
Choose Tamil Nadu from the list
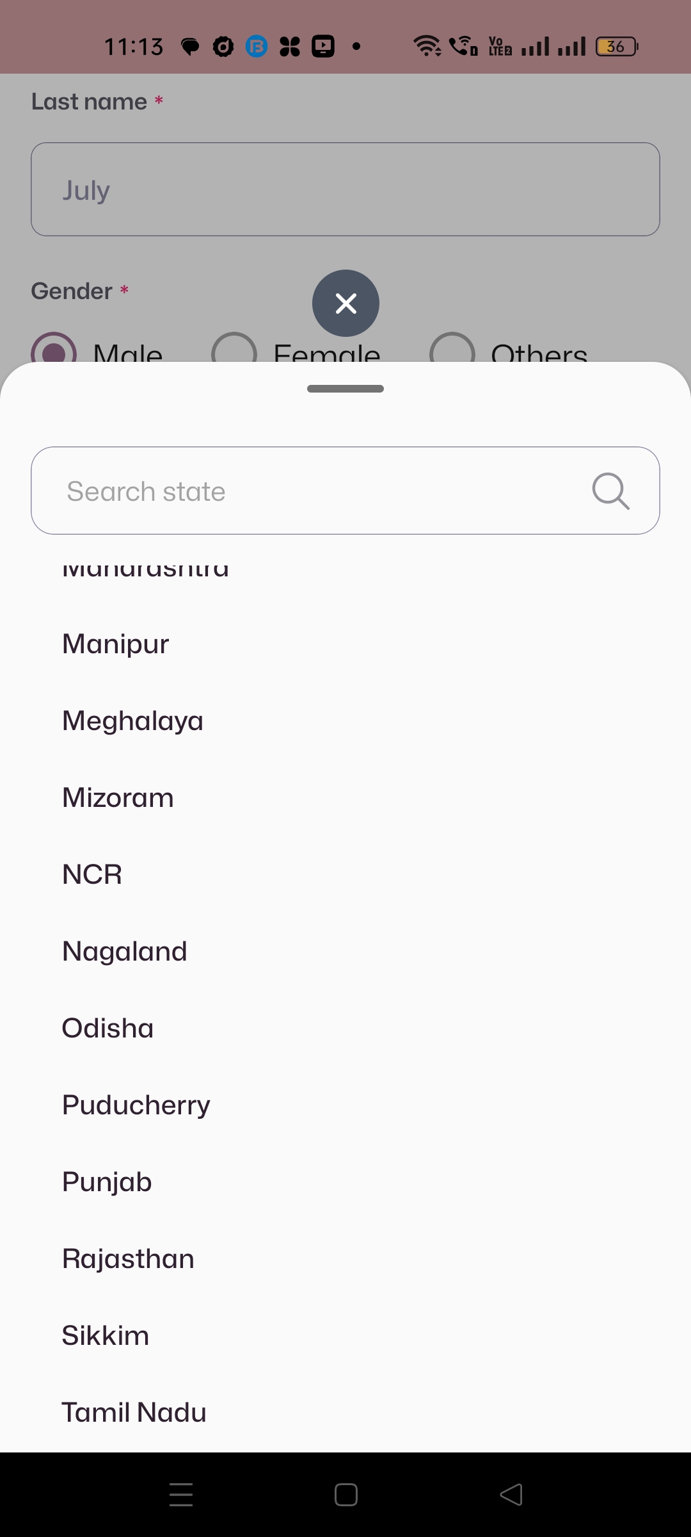pyautogui.click(x=134, y=1413)
